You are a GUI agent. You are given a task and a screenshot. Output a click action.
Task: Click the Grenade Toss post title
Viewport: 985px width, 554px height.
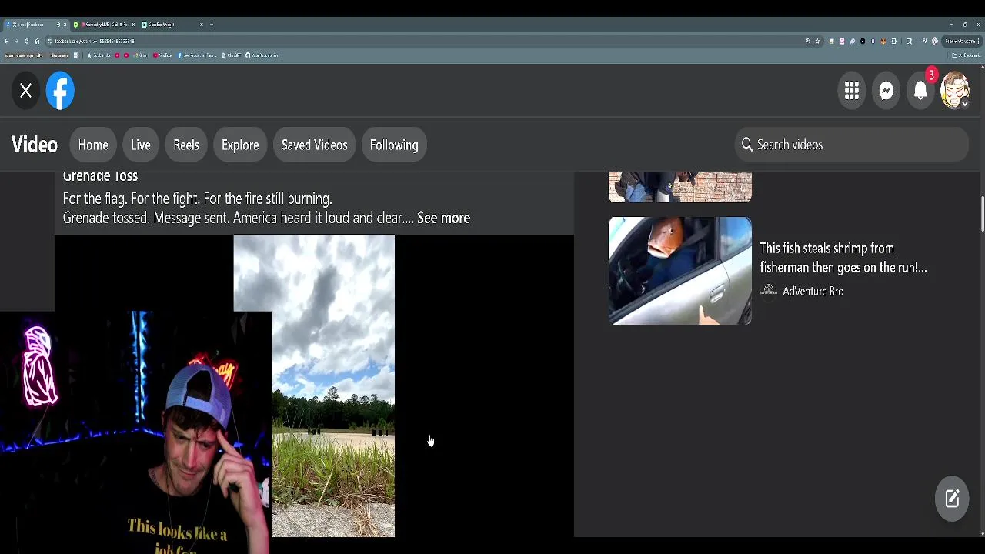coord(100,176)
